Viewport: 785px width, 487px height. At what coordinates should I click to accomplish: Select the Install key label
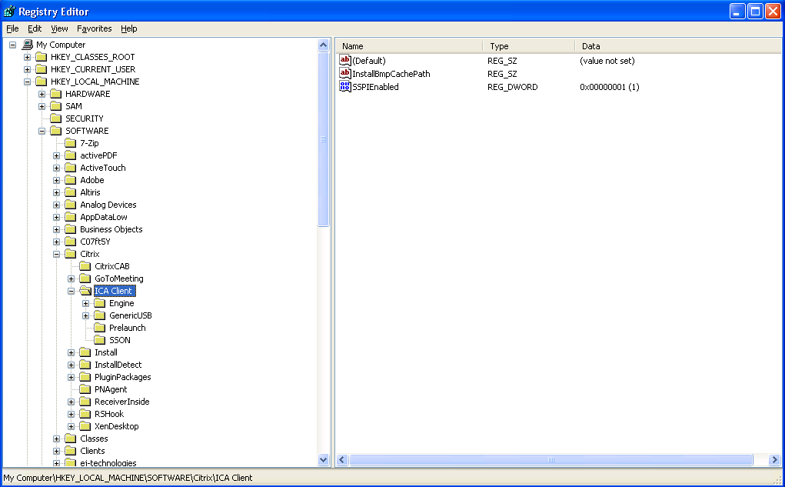[105, 352]
